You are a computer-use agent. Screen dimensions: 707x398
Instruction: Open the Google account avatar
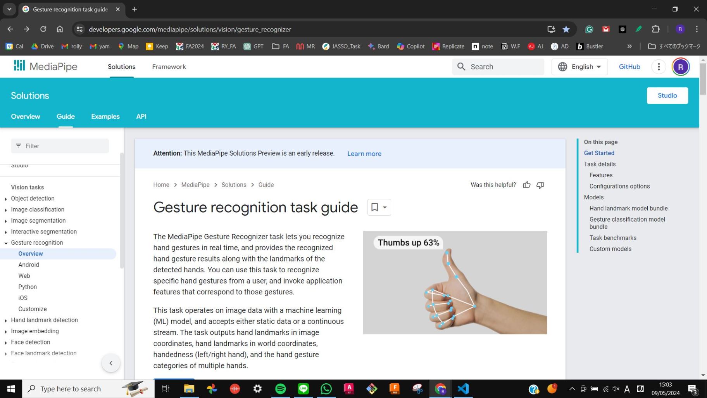681,67
